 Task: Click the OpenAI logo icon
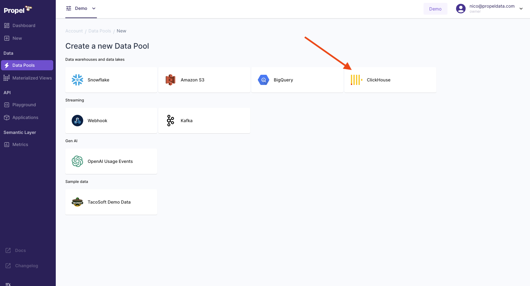click(x=77, y=161)
